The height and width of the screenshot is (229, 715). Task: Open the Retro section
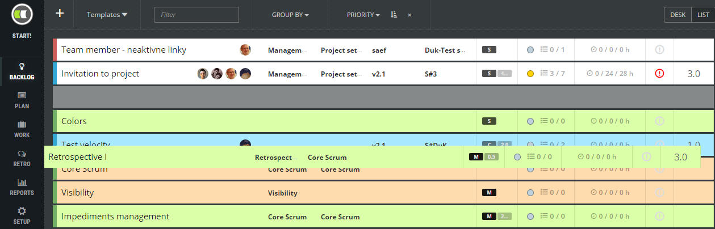click(x=22, y=158)
